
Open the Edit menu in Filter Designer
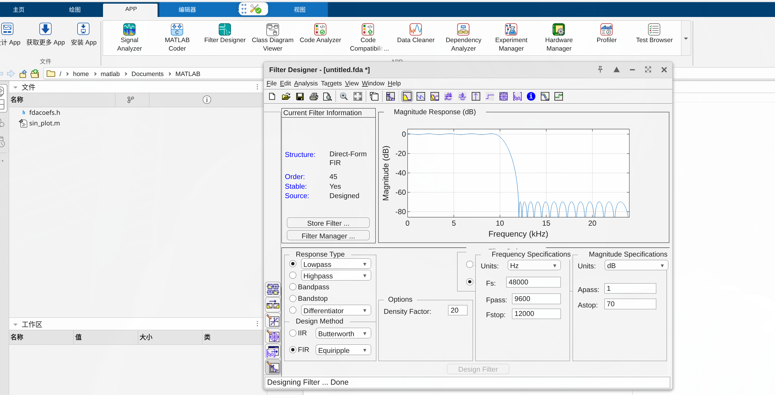point(285,83)
